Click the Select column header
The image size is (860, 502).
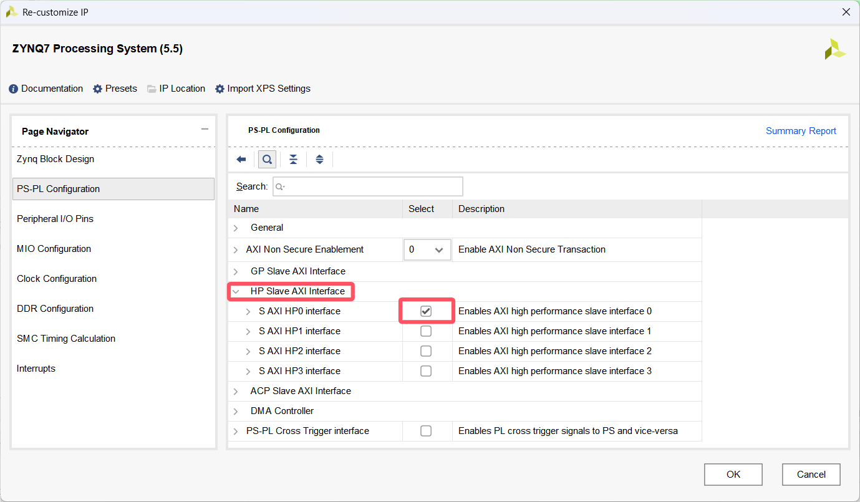click(428, 209)
